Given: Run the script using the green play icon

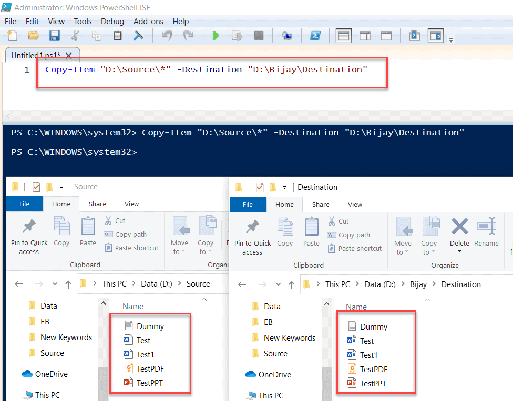Looking at the screenshot, I should click(x=216, y=35).
